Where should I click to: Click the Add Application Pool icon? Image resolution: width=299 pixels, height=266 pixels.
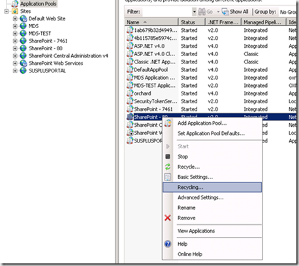[x=168, y=124]
